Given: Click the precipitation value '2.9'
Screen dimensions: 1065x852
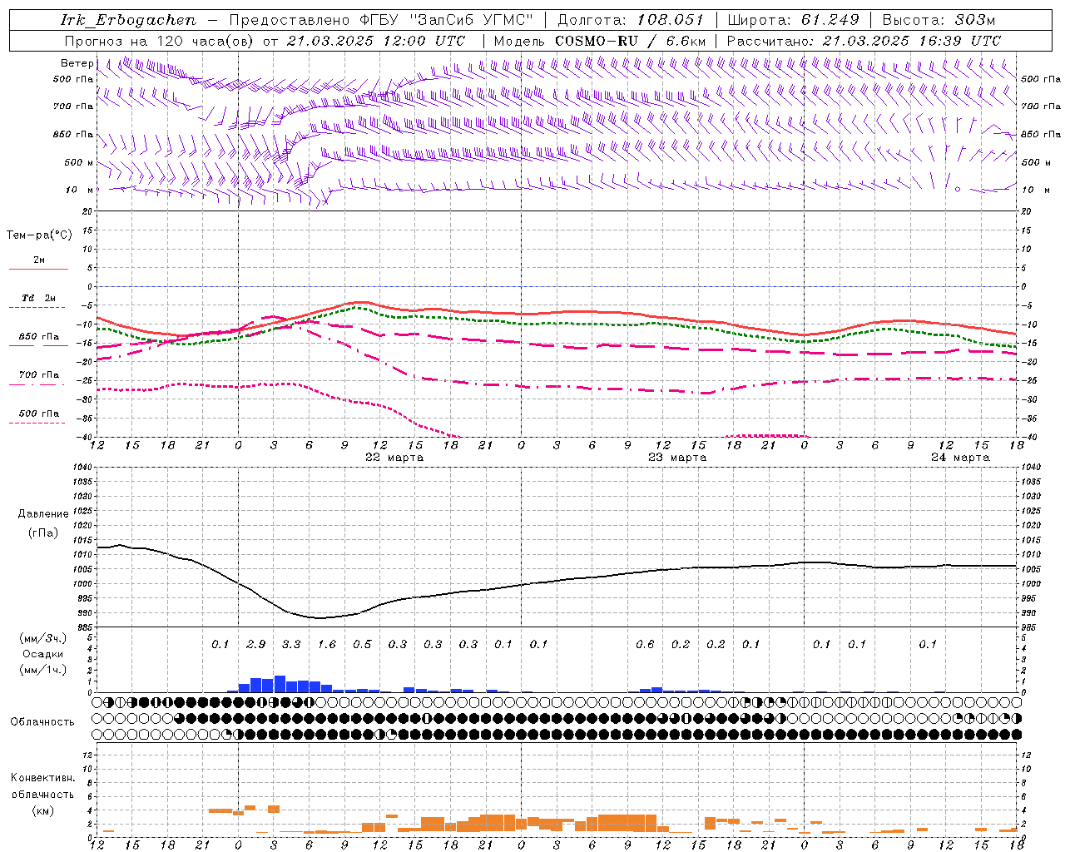Looking at the screenshot, I should click(x=256, y=645).
